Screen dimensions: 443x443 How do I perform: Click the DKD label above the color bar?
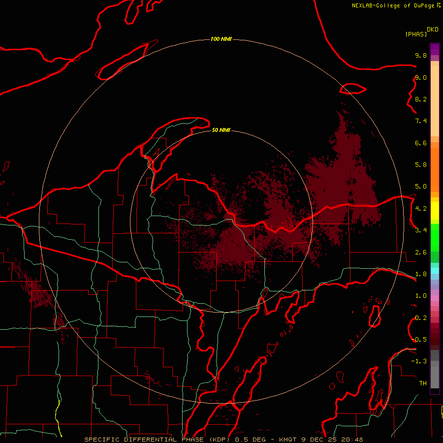433,30
